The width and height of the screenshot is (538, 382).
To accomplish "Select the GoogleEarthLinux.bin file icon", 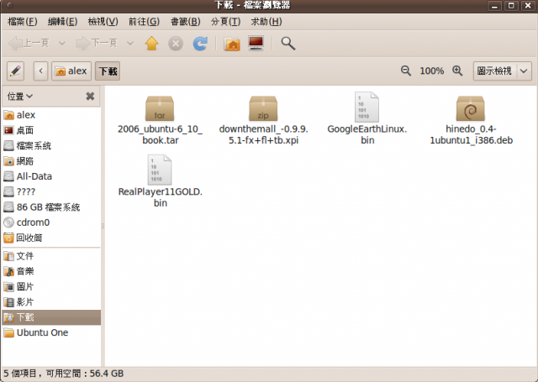I will coord(367,107).
